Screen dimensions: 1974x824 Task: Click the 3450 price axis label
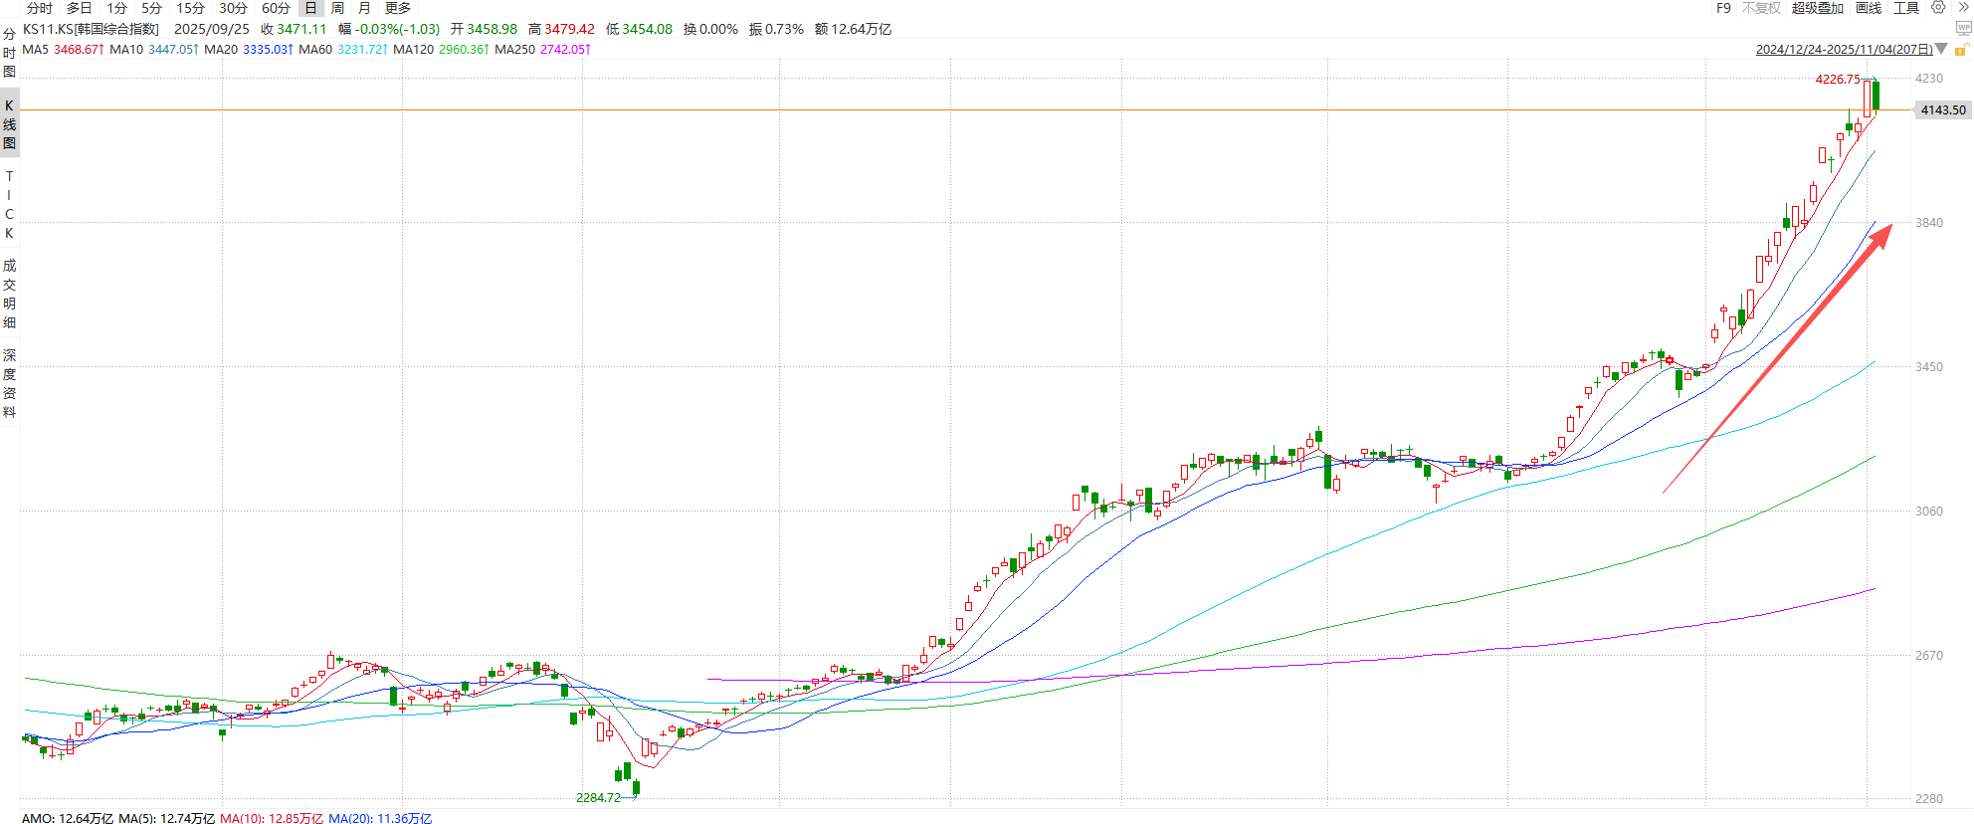pos(1929,367)
